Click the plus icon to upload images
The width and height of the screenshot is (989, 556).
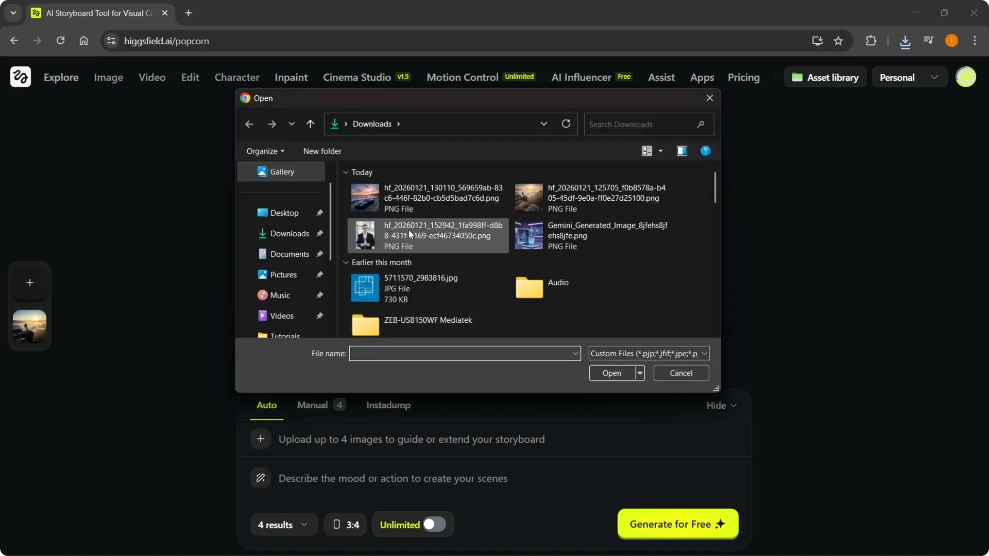point(261,439)
